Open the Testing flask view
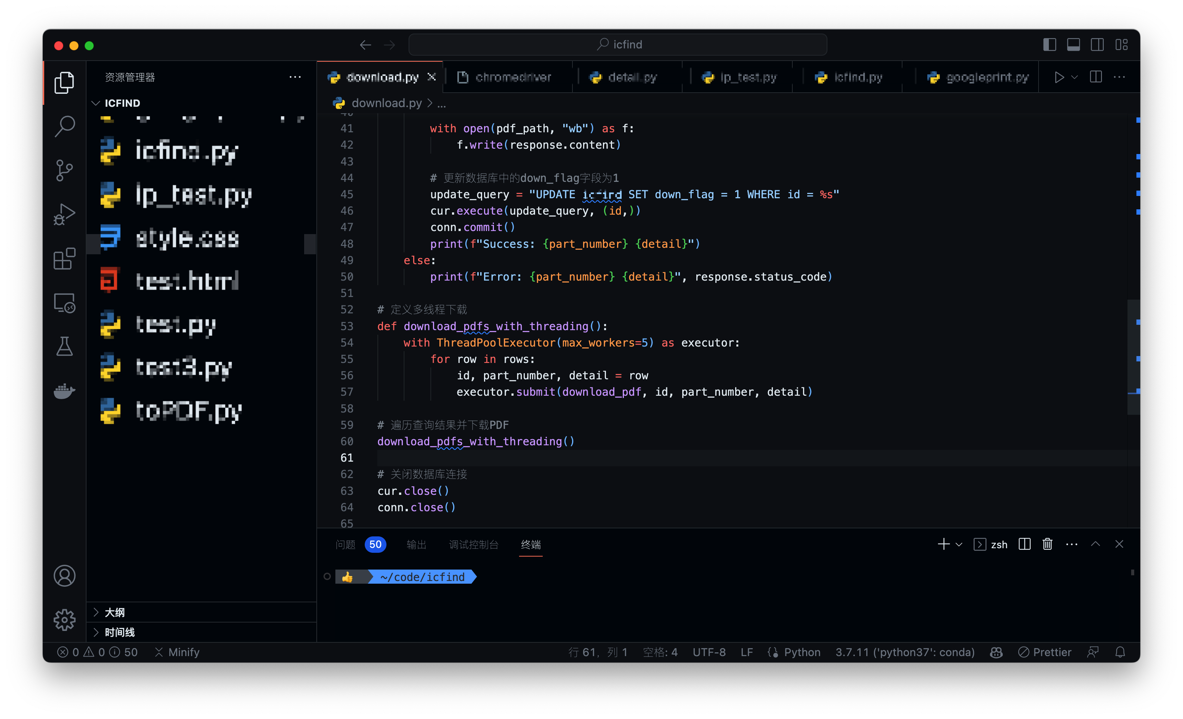The image size is (1183, 719). tap(64, 347)
